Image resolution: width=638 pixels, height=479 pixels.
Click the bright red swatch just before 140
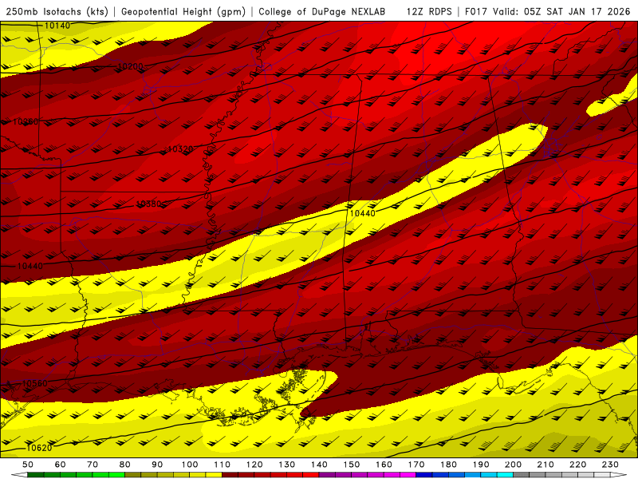pyautogui.click(x=311, y=475)
